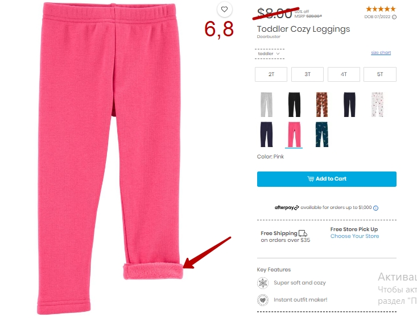
Task: Click the afterpay logo
Action: 287,208
